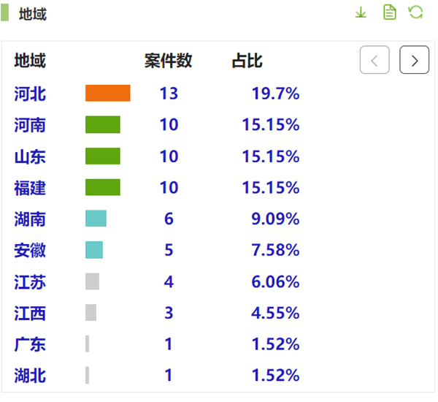This screenshot has height=402, width=438.
Task: Select the 湖北 region entry
Action: 30,376
